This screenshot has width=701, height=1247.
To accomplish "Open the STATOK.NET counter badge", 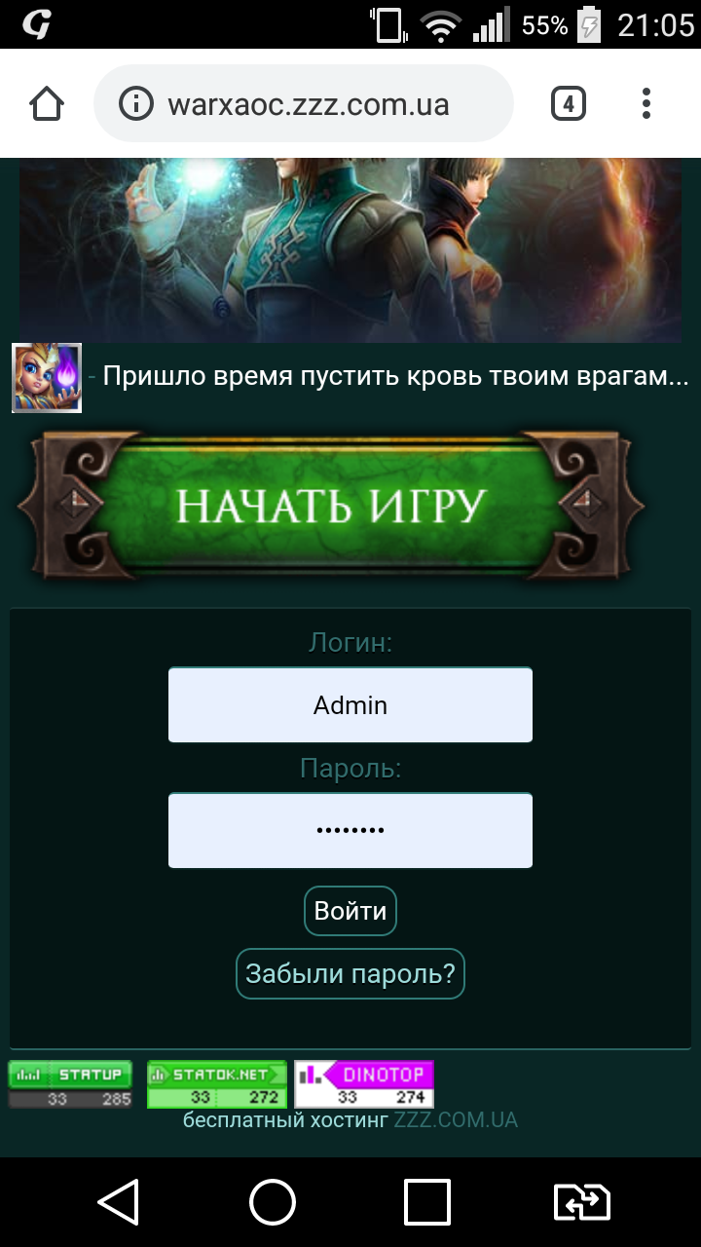I will (217, 1084).
